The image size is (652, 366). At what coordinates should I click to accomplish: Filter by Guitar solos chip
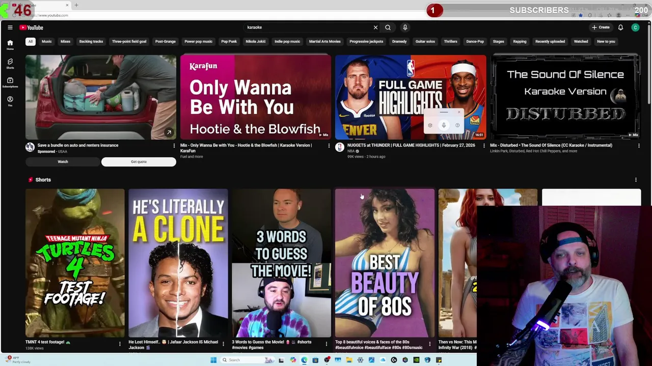click(x=425, y=41)
